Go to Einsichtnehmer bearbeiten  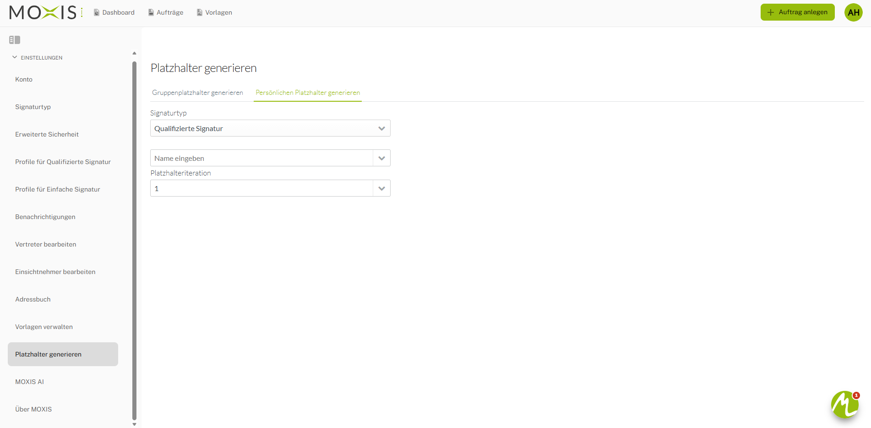point(63,272)
